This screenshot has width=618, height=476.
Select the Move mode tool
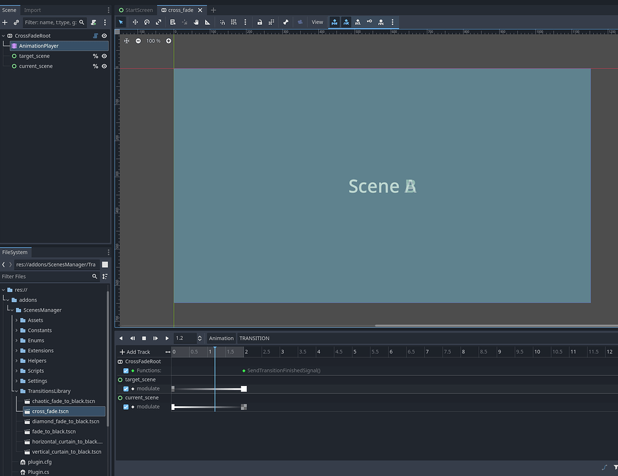point(134,22)
